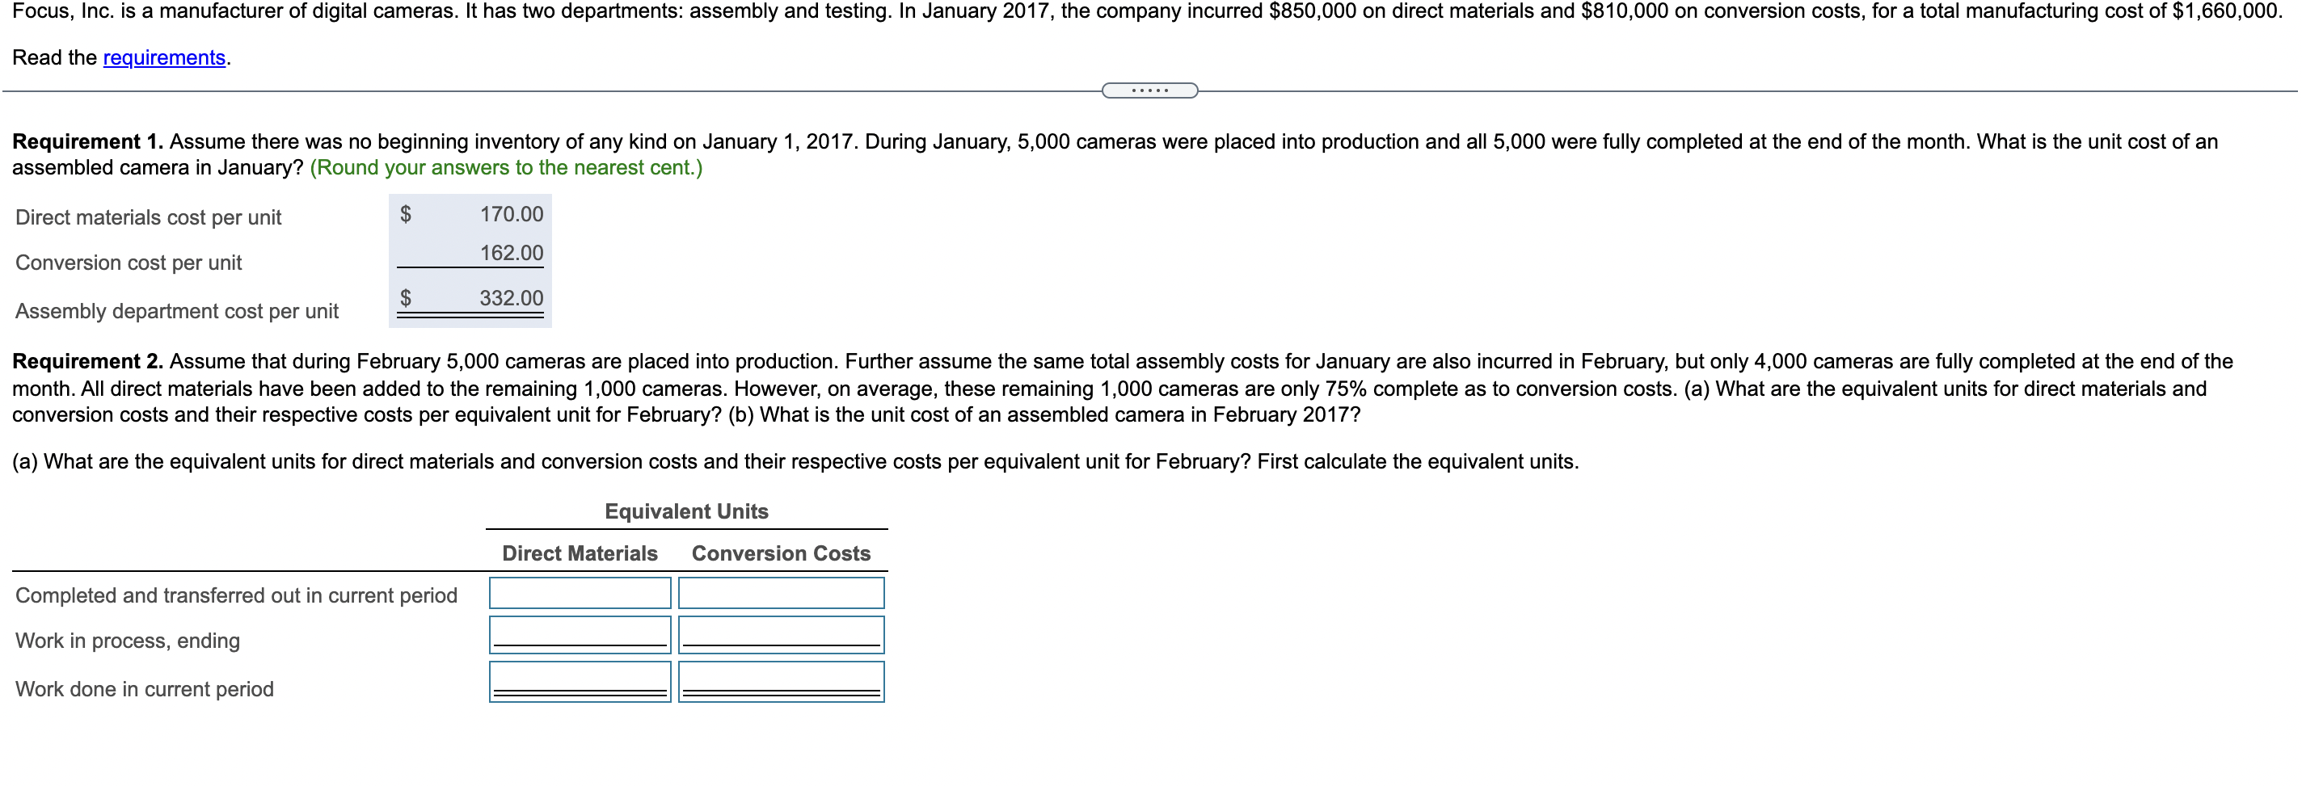Select Direct Materials field for Work in process, ending
Image resolution: width=2302 pixels, height=786 pixels.
pos(580,635)
